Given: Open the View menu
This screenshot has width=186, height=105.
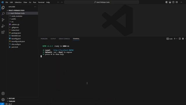Looking at the screenshot, I should click(25, 2).
